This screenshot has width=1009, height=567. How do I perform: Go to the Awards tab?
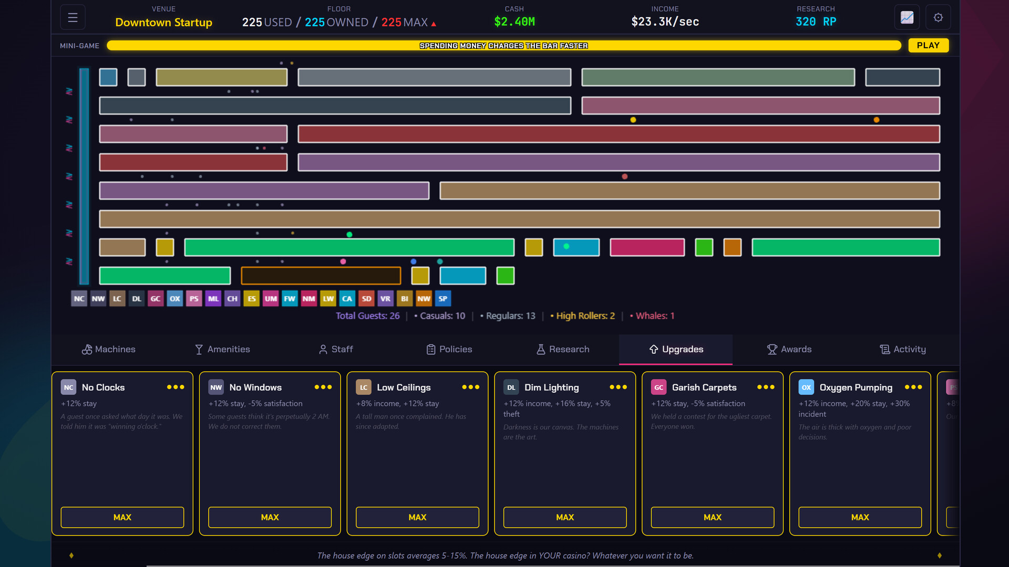(x=789, y=349)
